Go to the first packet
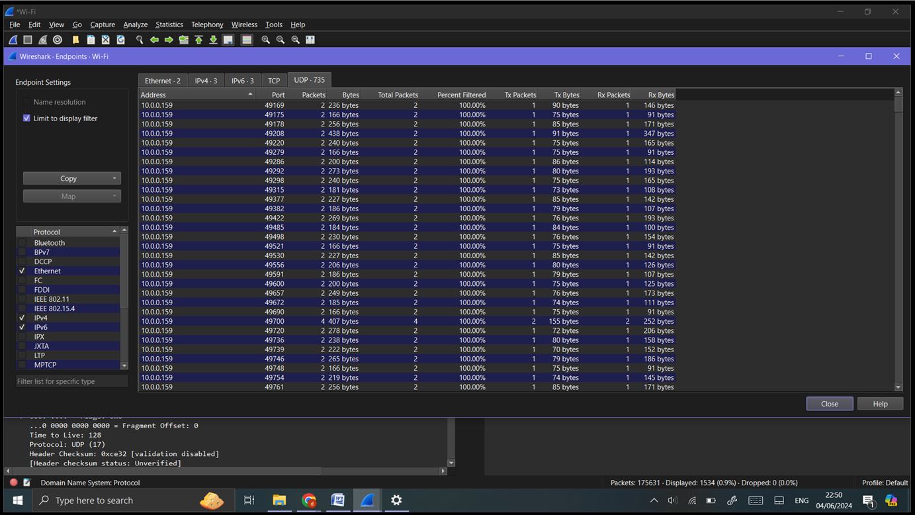The height and width of the screenshot is (515, 915). 198,40
